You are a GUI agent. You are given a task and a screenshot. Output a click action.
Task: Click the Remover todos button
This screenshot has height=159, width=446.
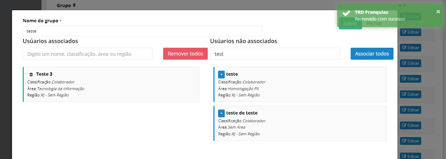point(185,54)
